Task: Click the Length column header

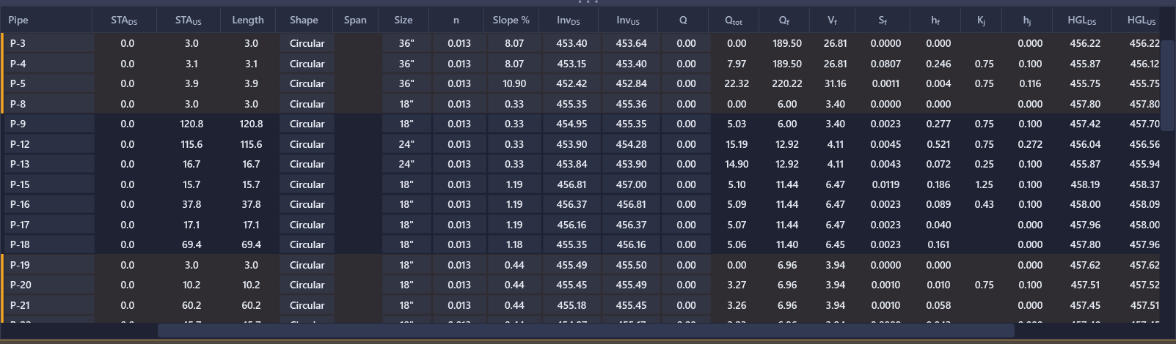Action: coord(248,20)
